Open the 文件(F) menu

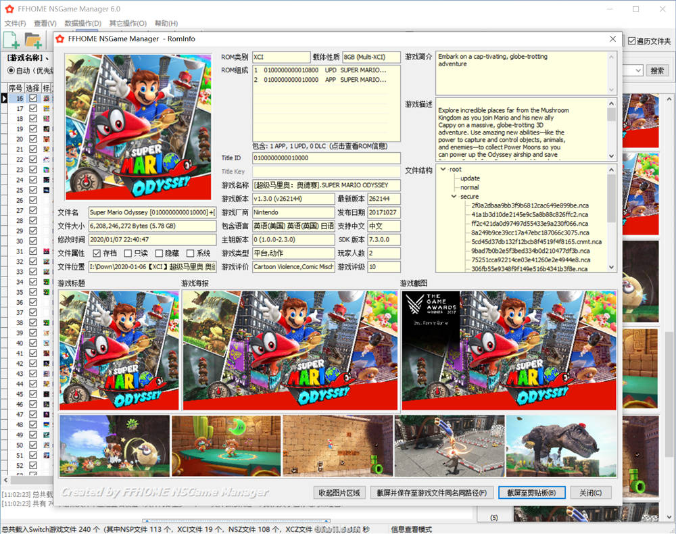pyautogui.click(x=15, y=23)
